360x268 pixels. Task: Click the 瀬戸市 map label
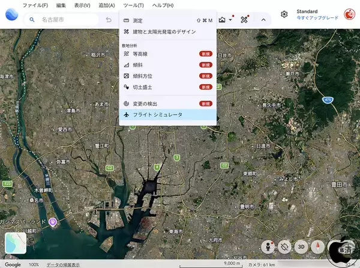point(292,74)
